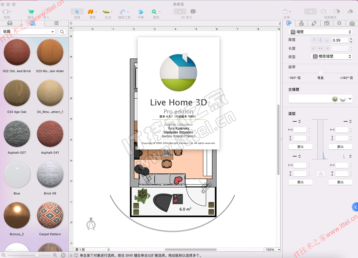
Task: Set thickness alignment to top side
Action: (x=314, y=40)
